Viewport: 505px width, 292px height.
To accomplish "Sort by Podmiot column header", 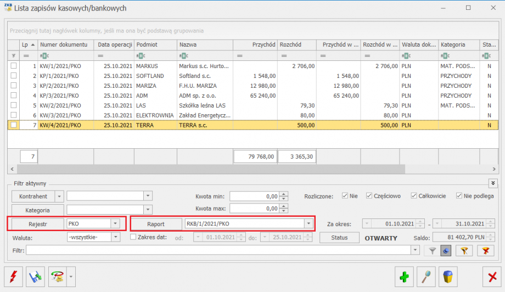I will tap(155, 45).
